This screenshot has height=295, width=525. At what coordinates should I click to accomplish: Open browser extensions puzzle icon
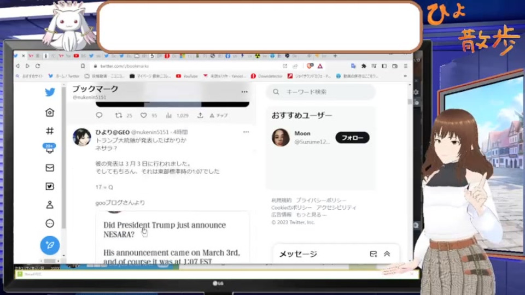click(364, 66)
